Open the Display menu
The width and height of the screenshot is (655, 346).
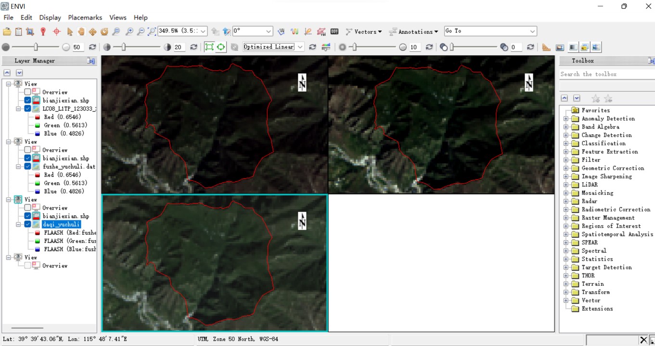pyautogui.click(x=50, y=17)
